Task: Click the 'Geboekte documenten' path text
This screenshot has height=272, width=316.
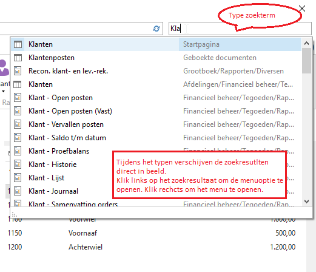Action: (220, 58)
